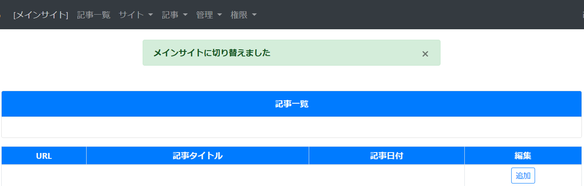Click the empty 記事タイトル cell in the row
The height and width of the screenshot is (186, 584).
coord(197,176)
